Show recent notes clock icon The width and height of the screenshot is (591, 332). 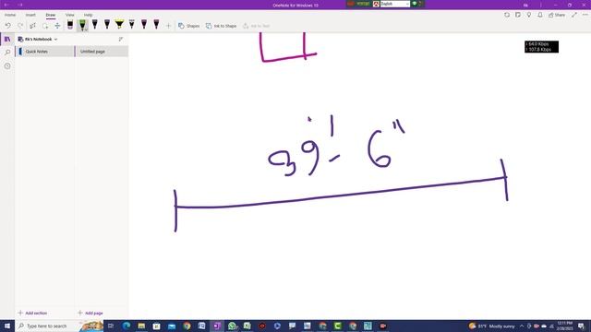(x=7, y=65)
